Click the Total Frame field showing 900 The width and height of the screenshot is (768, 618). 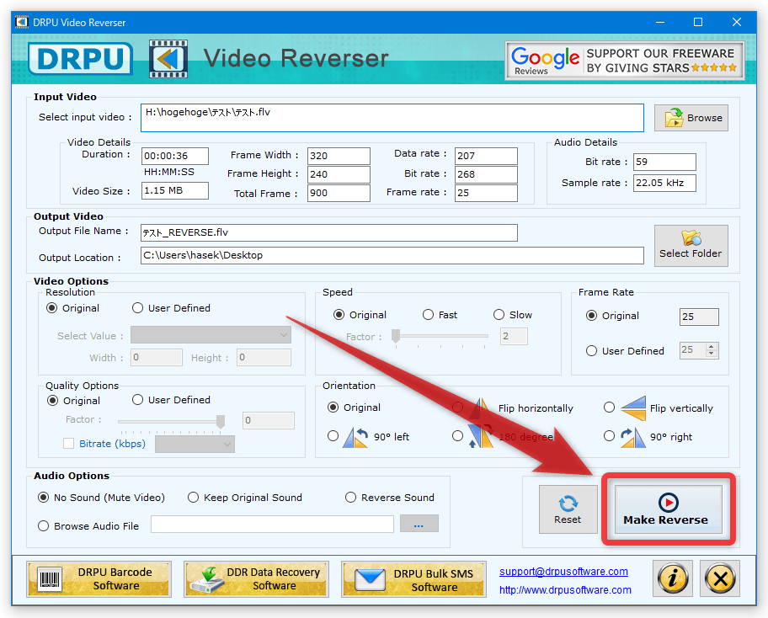pyautogui.click(x=339, y=193)
